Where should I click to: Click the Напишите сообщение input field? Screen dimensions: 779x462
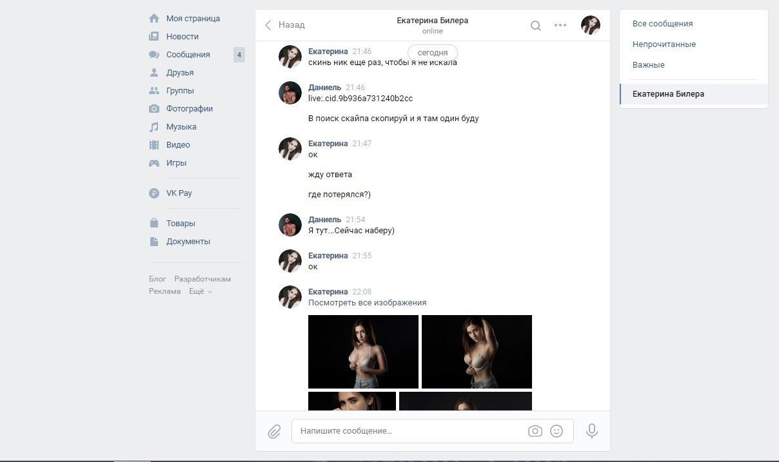(409, 431)
